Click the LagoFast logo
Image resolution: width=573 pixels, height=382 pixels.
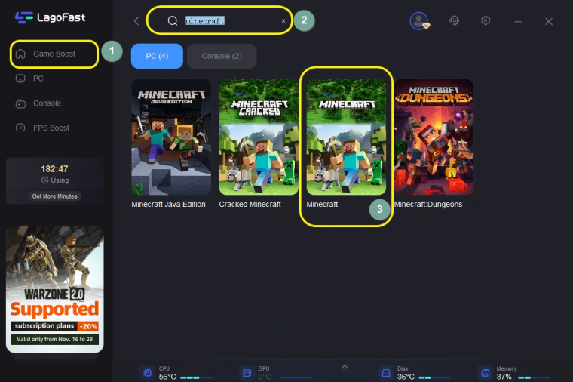pyautogui.click(x=50, y=17)
